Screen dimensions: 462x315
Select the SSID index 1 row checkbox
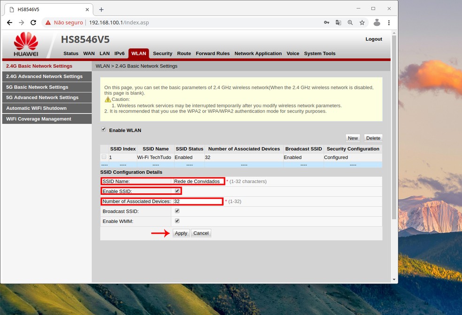[x=104, y=157]
